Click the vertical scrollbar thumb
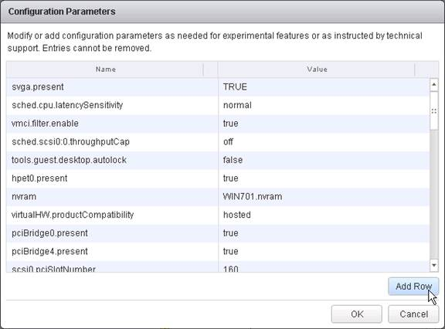Screen dimensions: 445x329 (433, 111)
